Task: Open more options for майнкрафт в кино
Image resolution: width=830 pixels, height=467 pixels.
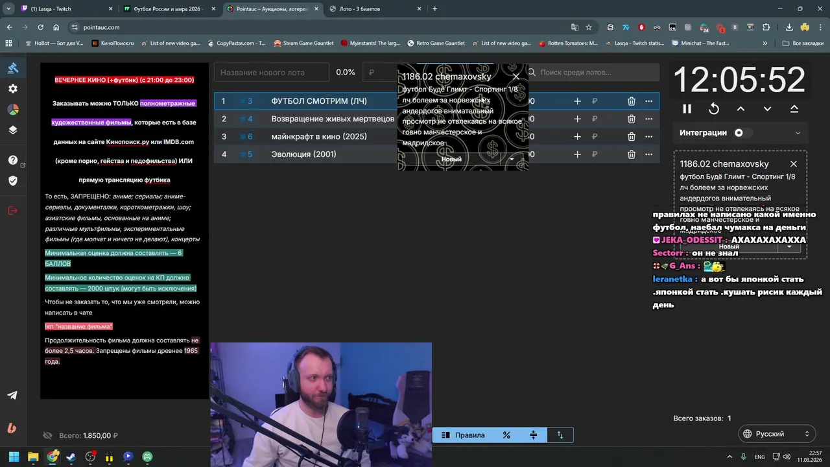Action: pyautogui.click(x=648, y=137)
